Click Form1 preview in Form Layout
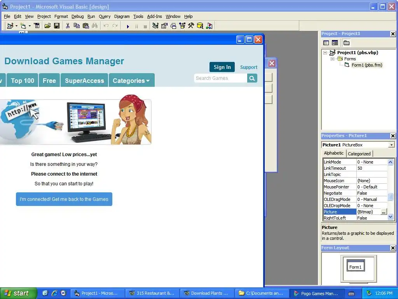 356,266
